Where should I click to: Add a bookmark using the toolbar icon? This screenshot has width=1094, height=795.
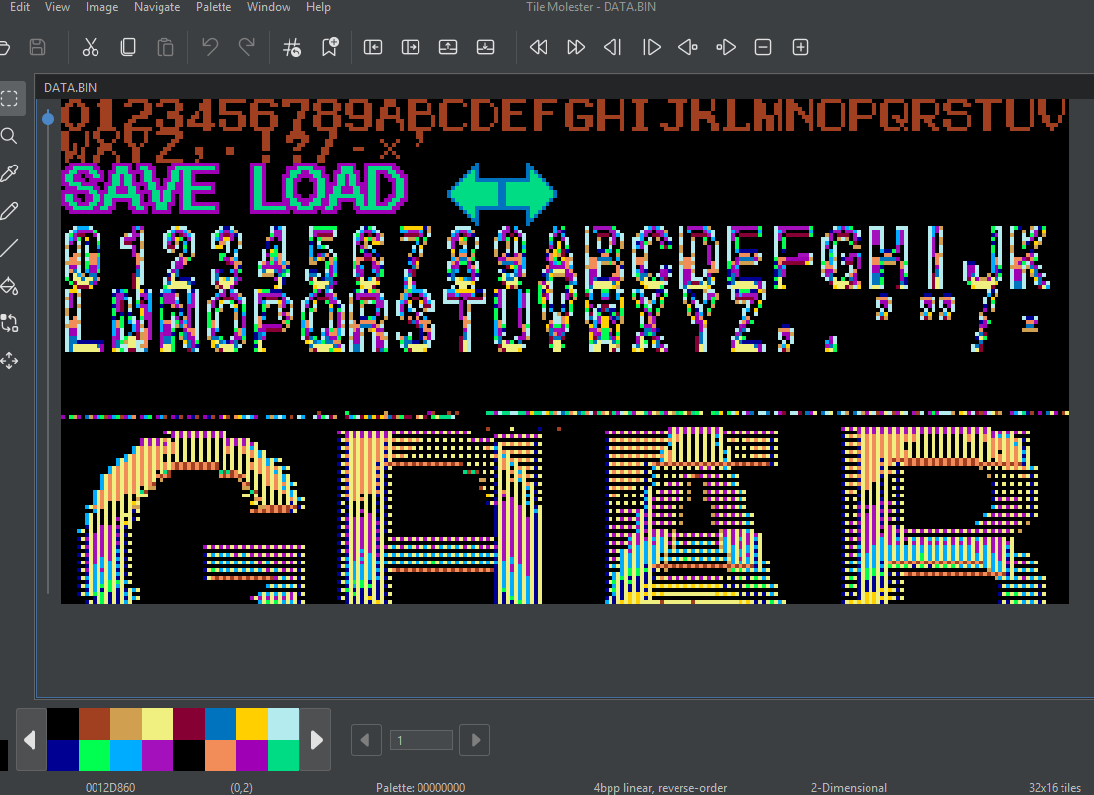(330, 47)
